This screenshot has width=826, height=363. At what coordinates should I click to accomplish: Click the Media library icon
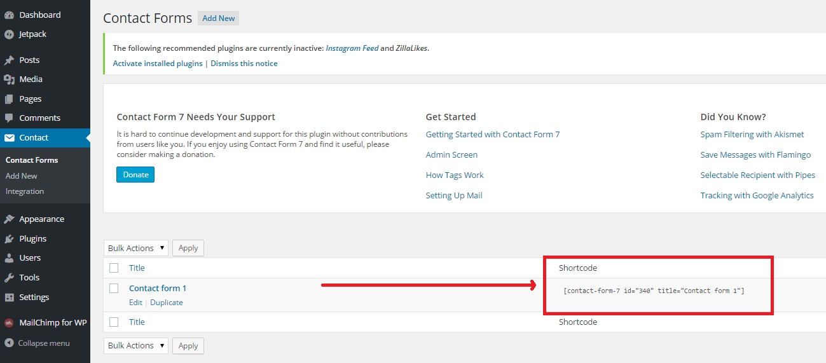9,79
